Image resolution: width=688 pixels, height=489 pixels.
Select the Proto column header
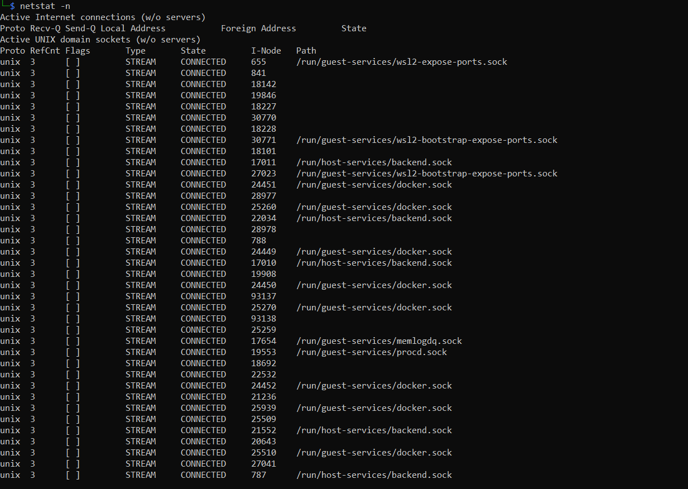tap(12, 50)
